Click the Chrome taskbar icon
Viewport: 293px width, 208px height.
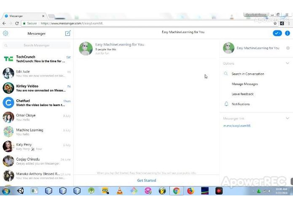176,191
